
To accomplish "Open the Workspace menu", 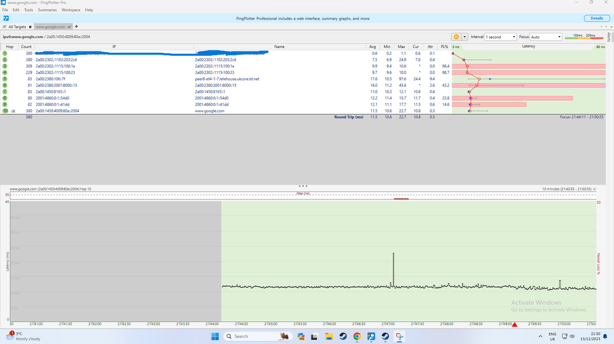I will point(71,10).
